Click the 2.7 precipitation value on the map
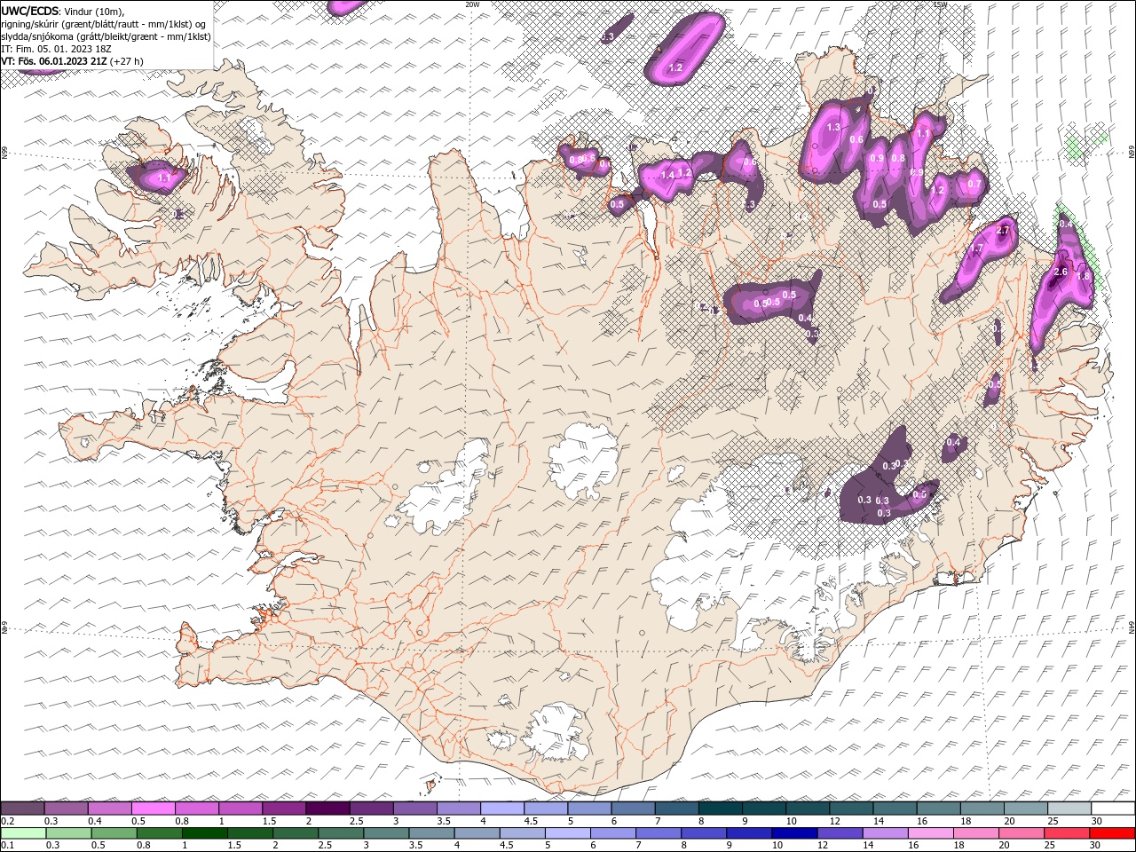The height and width of the screenshot is (852, 1136). [x=1004, y=231]
